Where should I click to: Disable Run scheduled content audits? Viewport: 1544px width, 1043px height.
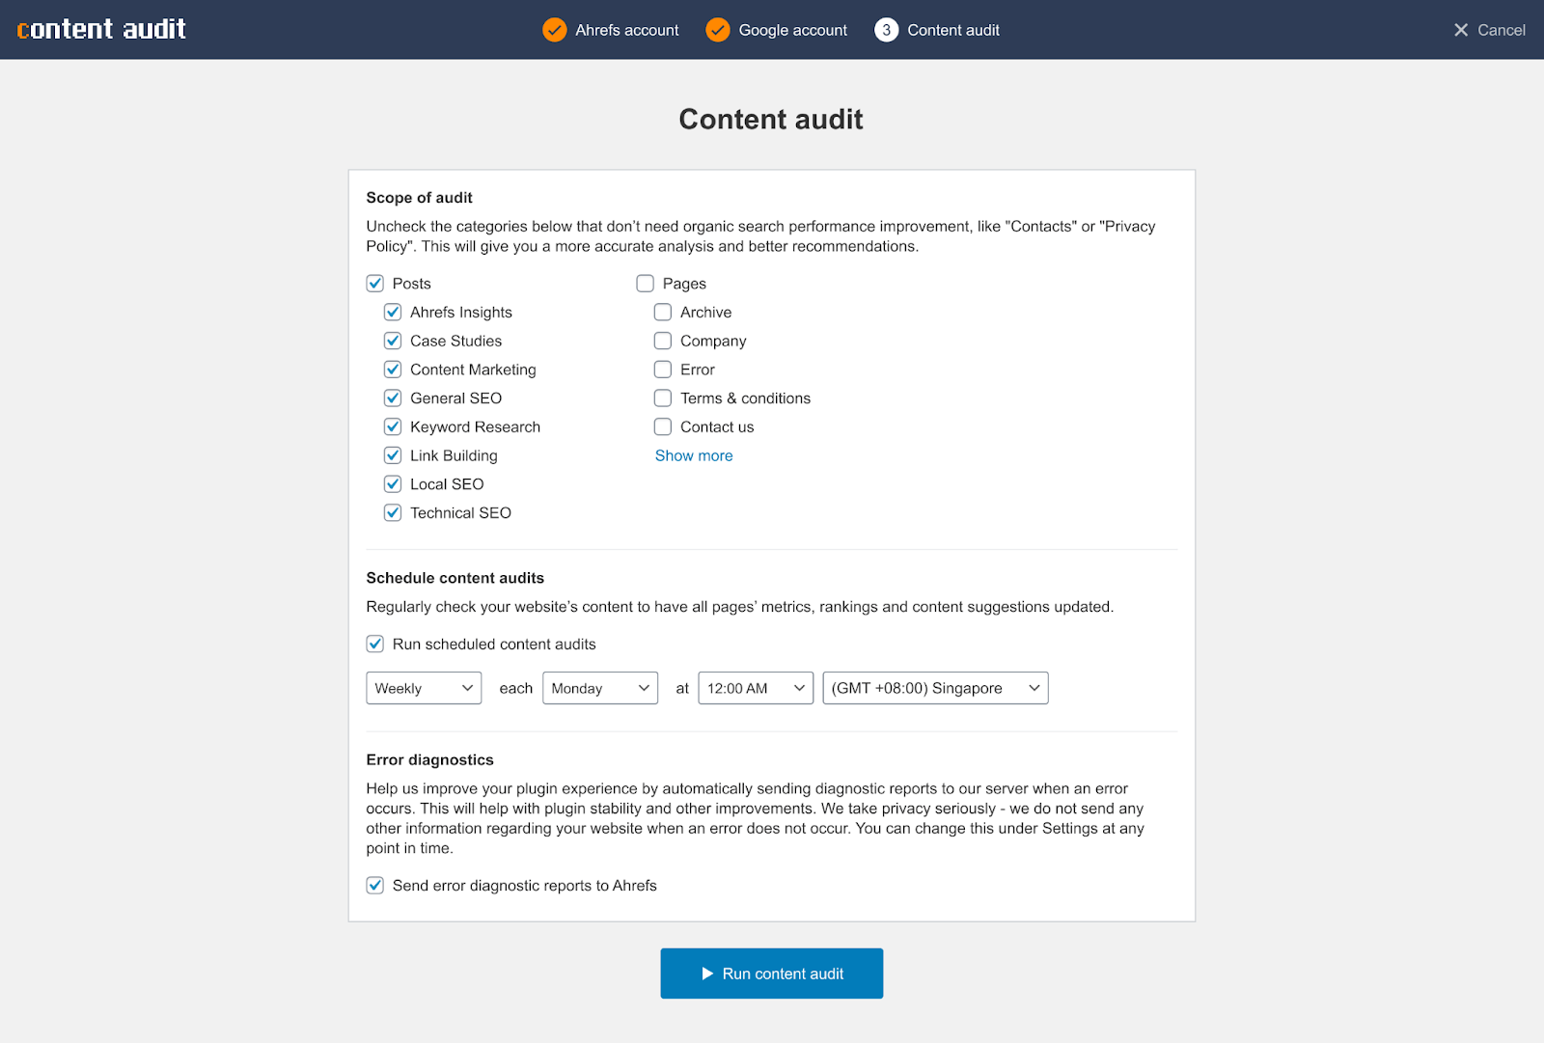(x=375, y=644)
